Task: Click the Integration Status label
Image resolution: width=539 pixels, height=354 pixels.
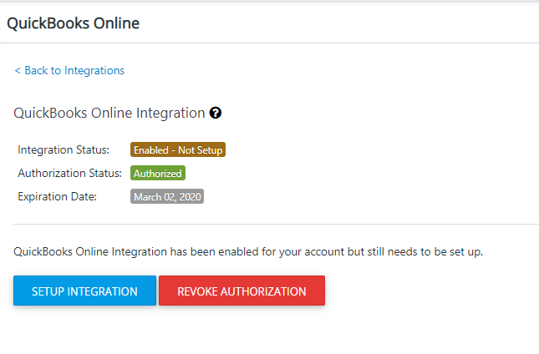Action: (64, 149)
